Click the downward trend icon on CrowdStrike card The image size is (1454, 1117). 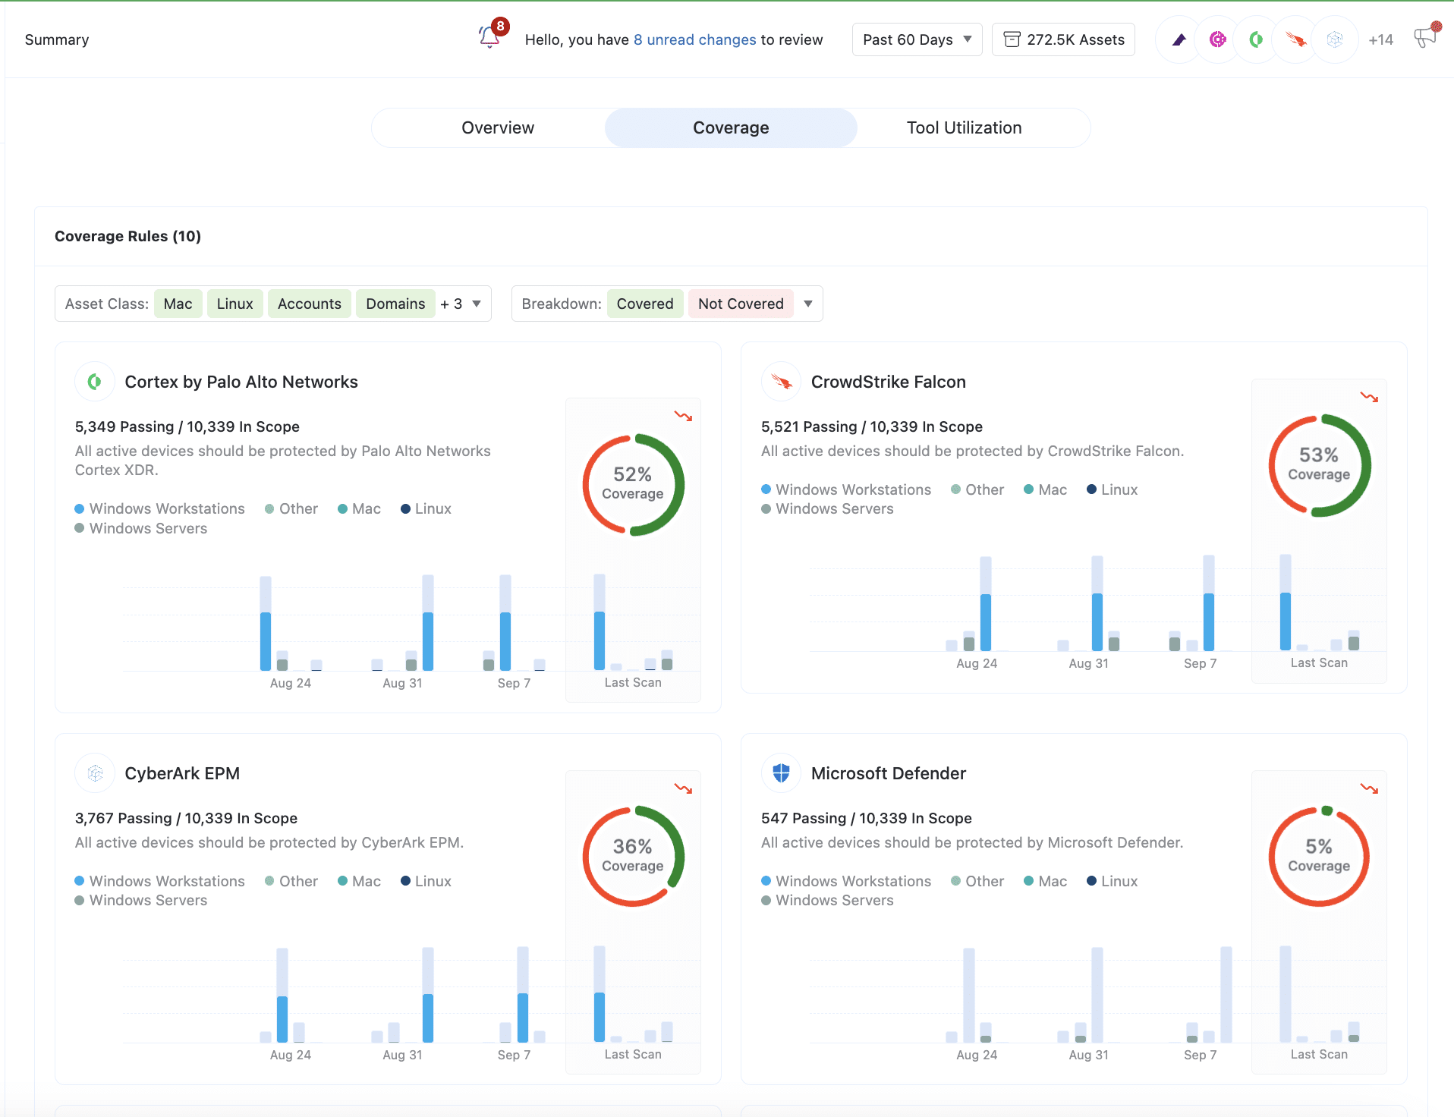1369,397
